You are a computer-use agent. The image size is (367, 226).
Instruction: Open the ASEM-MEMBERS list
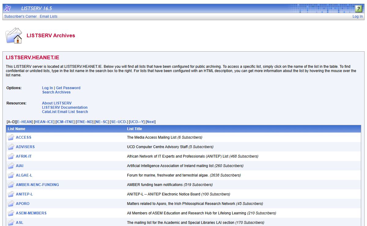(31, 213)
